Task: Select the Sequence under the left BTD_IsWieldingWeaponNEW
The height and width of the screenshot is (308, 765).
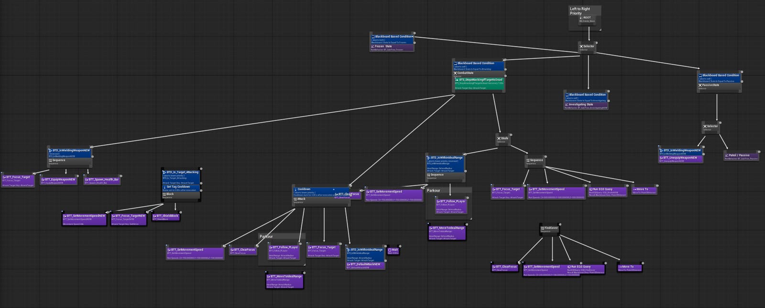Action: point(69,161)
